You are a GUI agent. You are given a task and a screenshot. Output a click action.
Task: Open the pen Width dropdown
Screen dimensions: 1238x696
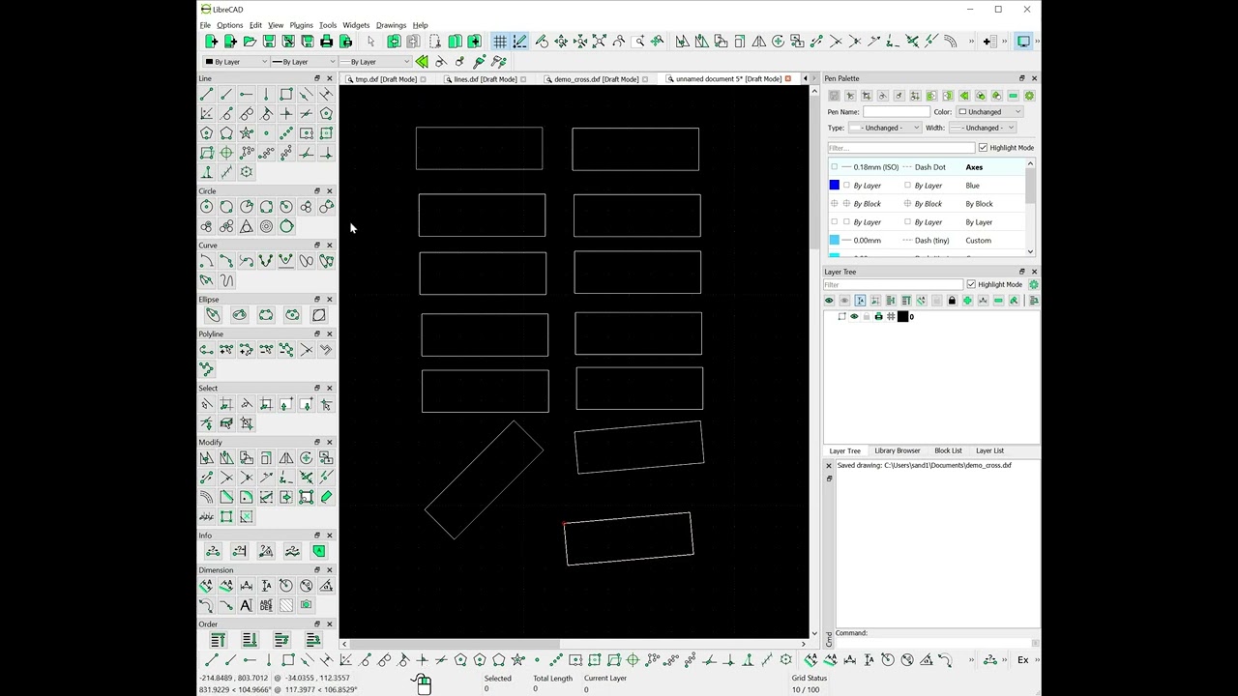[983, 128]
